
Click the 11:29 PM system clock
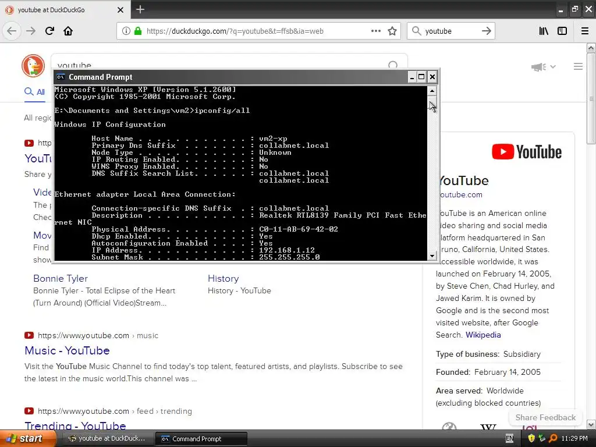point(574,439)
